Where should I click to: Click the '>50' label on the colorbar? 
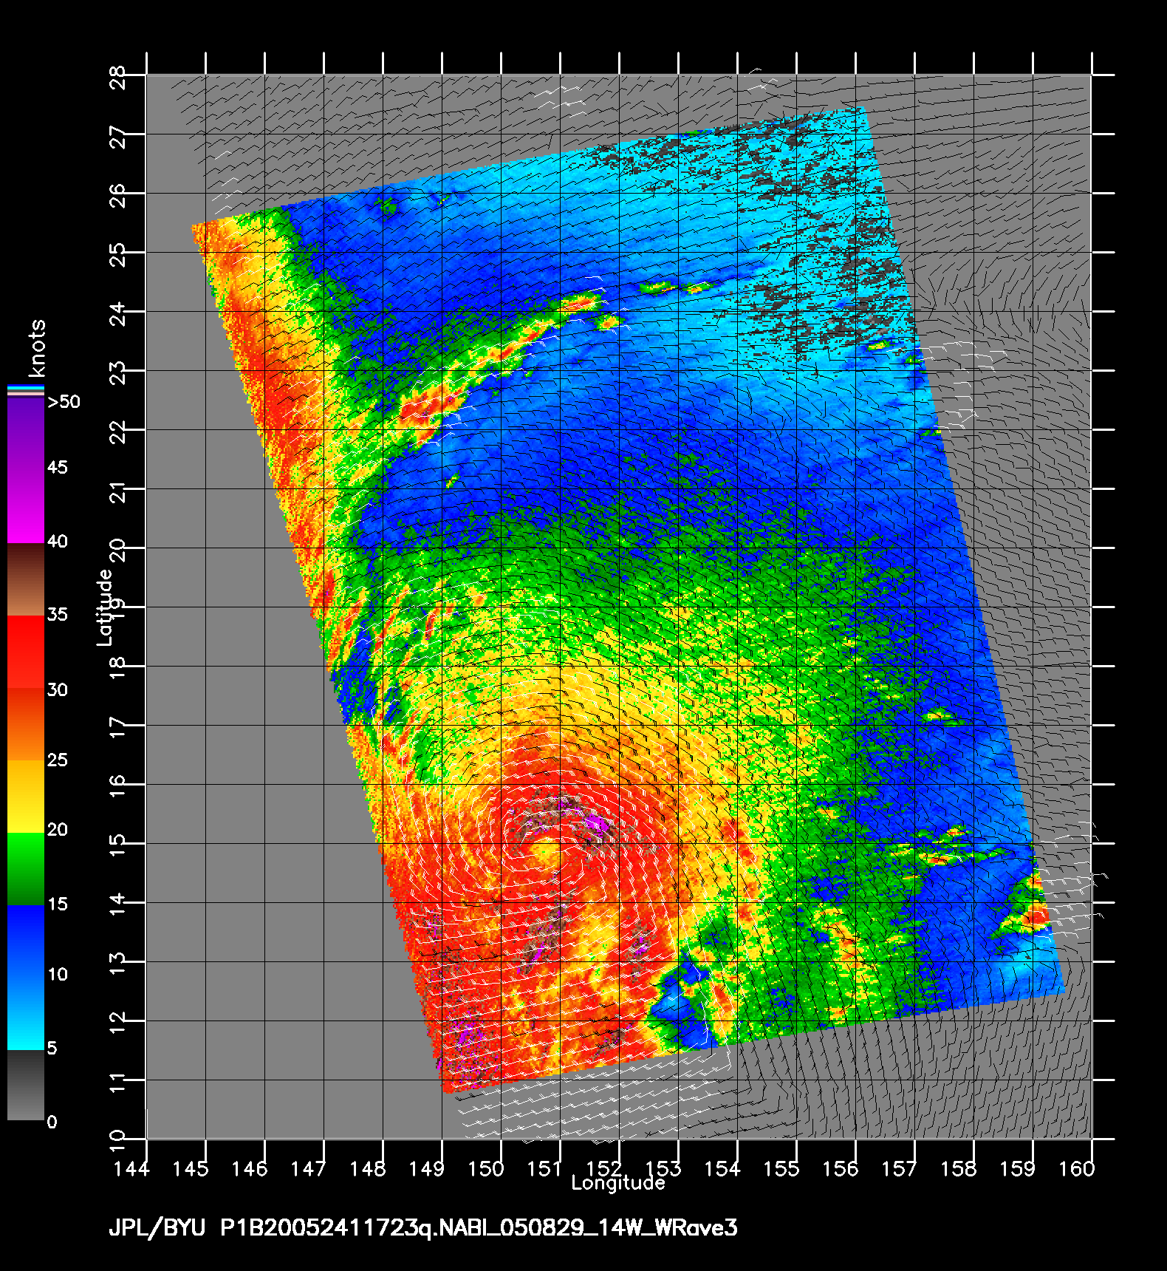pos(64,402)
